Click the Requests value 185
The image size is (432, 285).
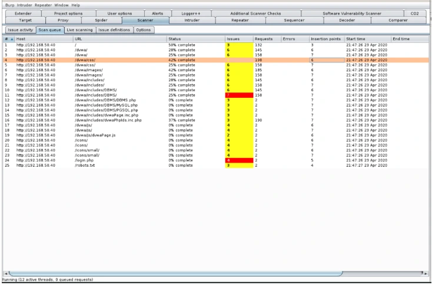coord(258,70)
